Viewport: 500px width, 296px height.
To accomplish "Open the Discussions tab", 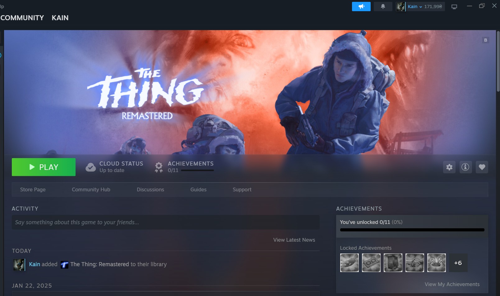I will point(150,189).
